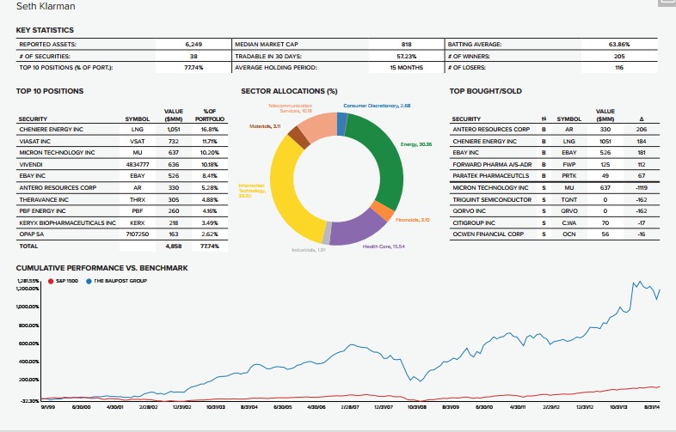The image size is (676, 432).
Task: Select the # of securities value 38
Action: (x=194, y=56)
